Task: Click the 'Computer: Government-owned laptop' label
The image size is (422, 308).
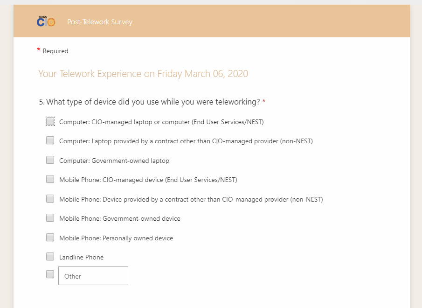Action: click(x=114, y=161)
